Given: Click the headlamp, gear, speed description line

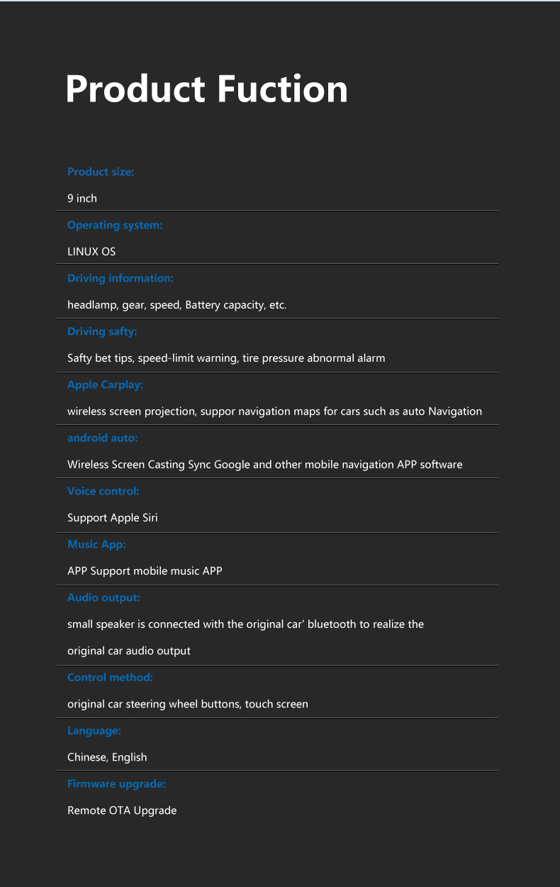Looking at the screenshot, I should tap(177, 305).
